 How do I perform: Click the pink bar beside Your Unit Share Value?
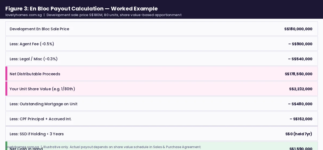[x=6, y=89]
